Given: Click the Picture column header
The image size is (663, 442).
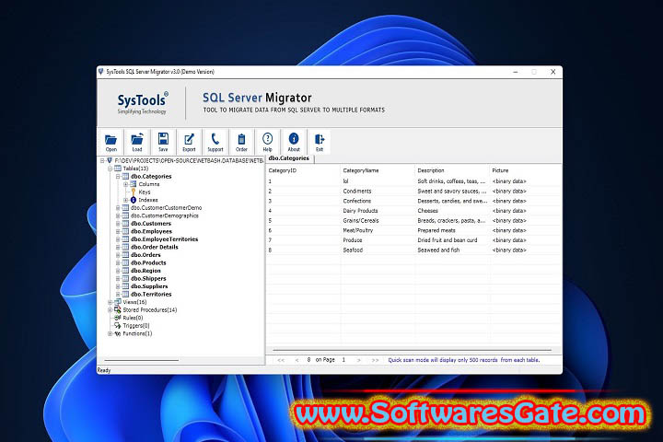Looking at the screenshot, I should 526,170.
